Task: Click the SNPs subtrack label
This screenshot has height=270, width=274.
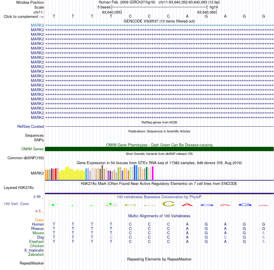Action: 39,140
